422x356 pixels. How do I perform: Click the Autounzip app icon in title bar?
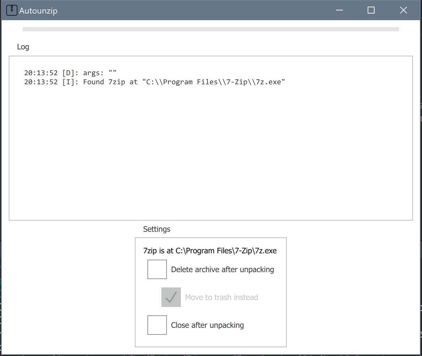click(x=12, y=10)
